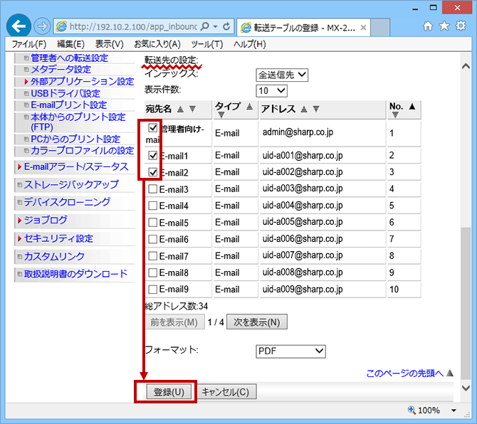This screenshot has height=424, width=477.
Task: Open the フォーマット dropdown showing PDF
Action: tap(290, 351)
